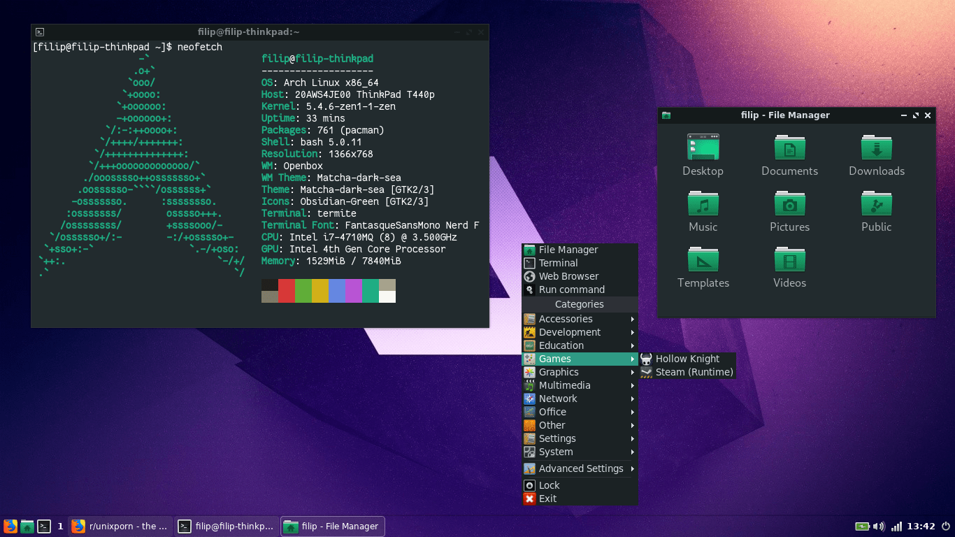Click the Categories header in the menu
955x537 pixels.
580,304
